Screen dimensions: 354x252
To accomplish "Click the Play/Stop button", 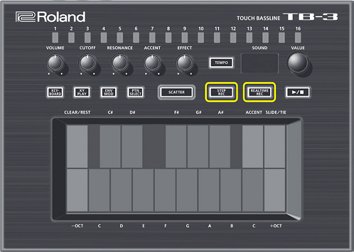I will click(298, 92).
